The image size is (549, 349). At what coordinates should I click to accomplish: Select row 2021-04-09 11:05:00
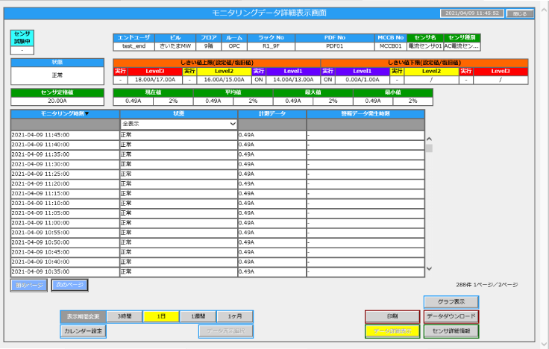[x=217, y=213]
